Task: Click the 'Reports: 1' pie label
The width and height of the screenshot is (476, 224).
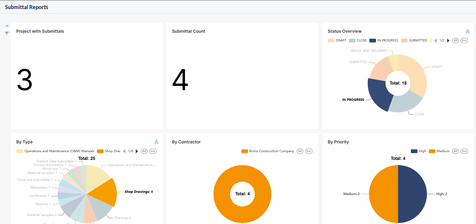Action: 43,204
